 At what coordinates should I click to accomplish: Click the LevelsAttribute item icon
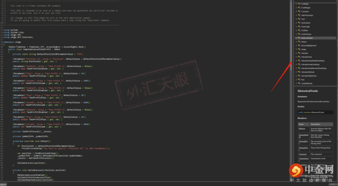[x=299, y=83]
